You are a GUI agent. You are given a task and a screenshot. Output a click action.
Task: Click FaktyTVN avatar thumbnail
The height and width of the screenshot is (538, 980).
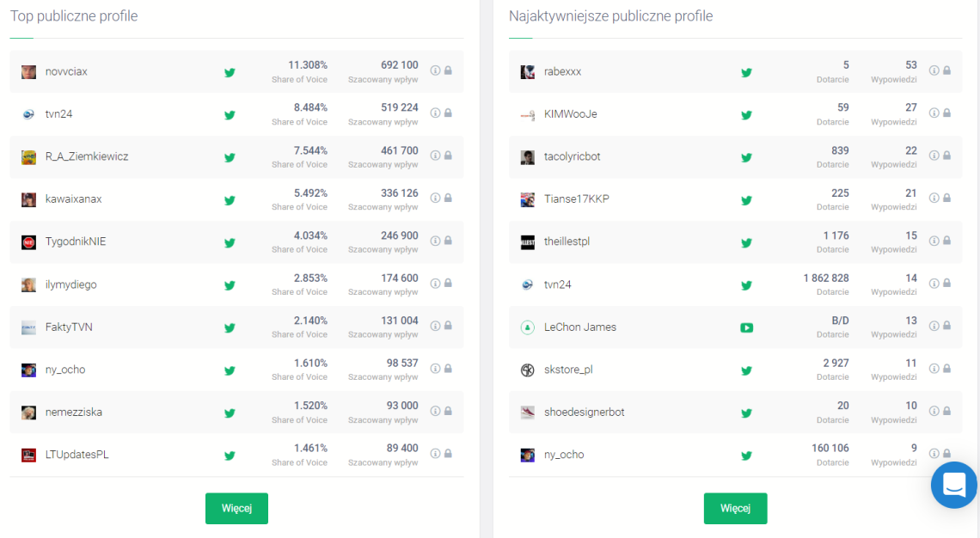click(28, 327)
